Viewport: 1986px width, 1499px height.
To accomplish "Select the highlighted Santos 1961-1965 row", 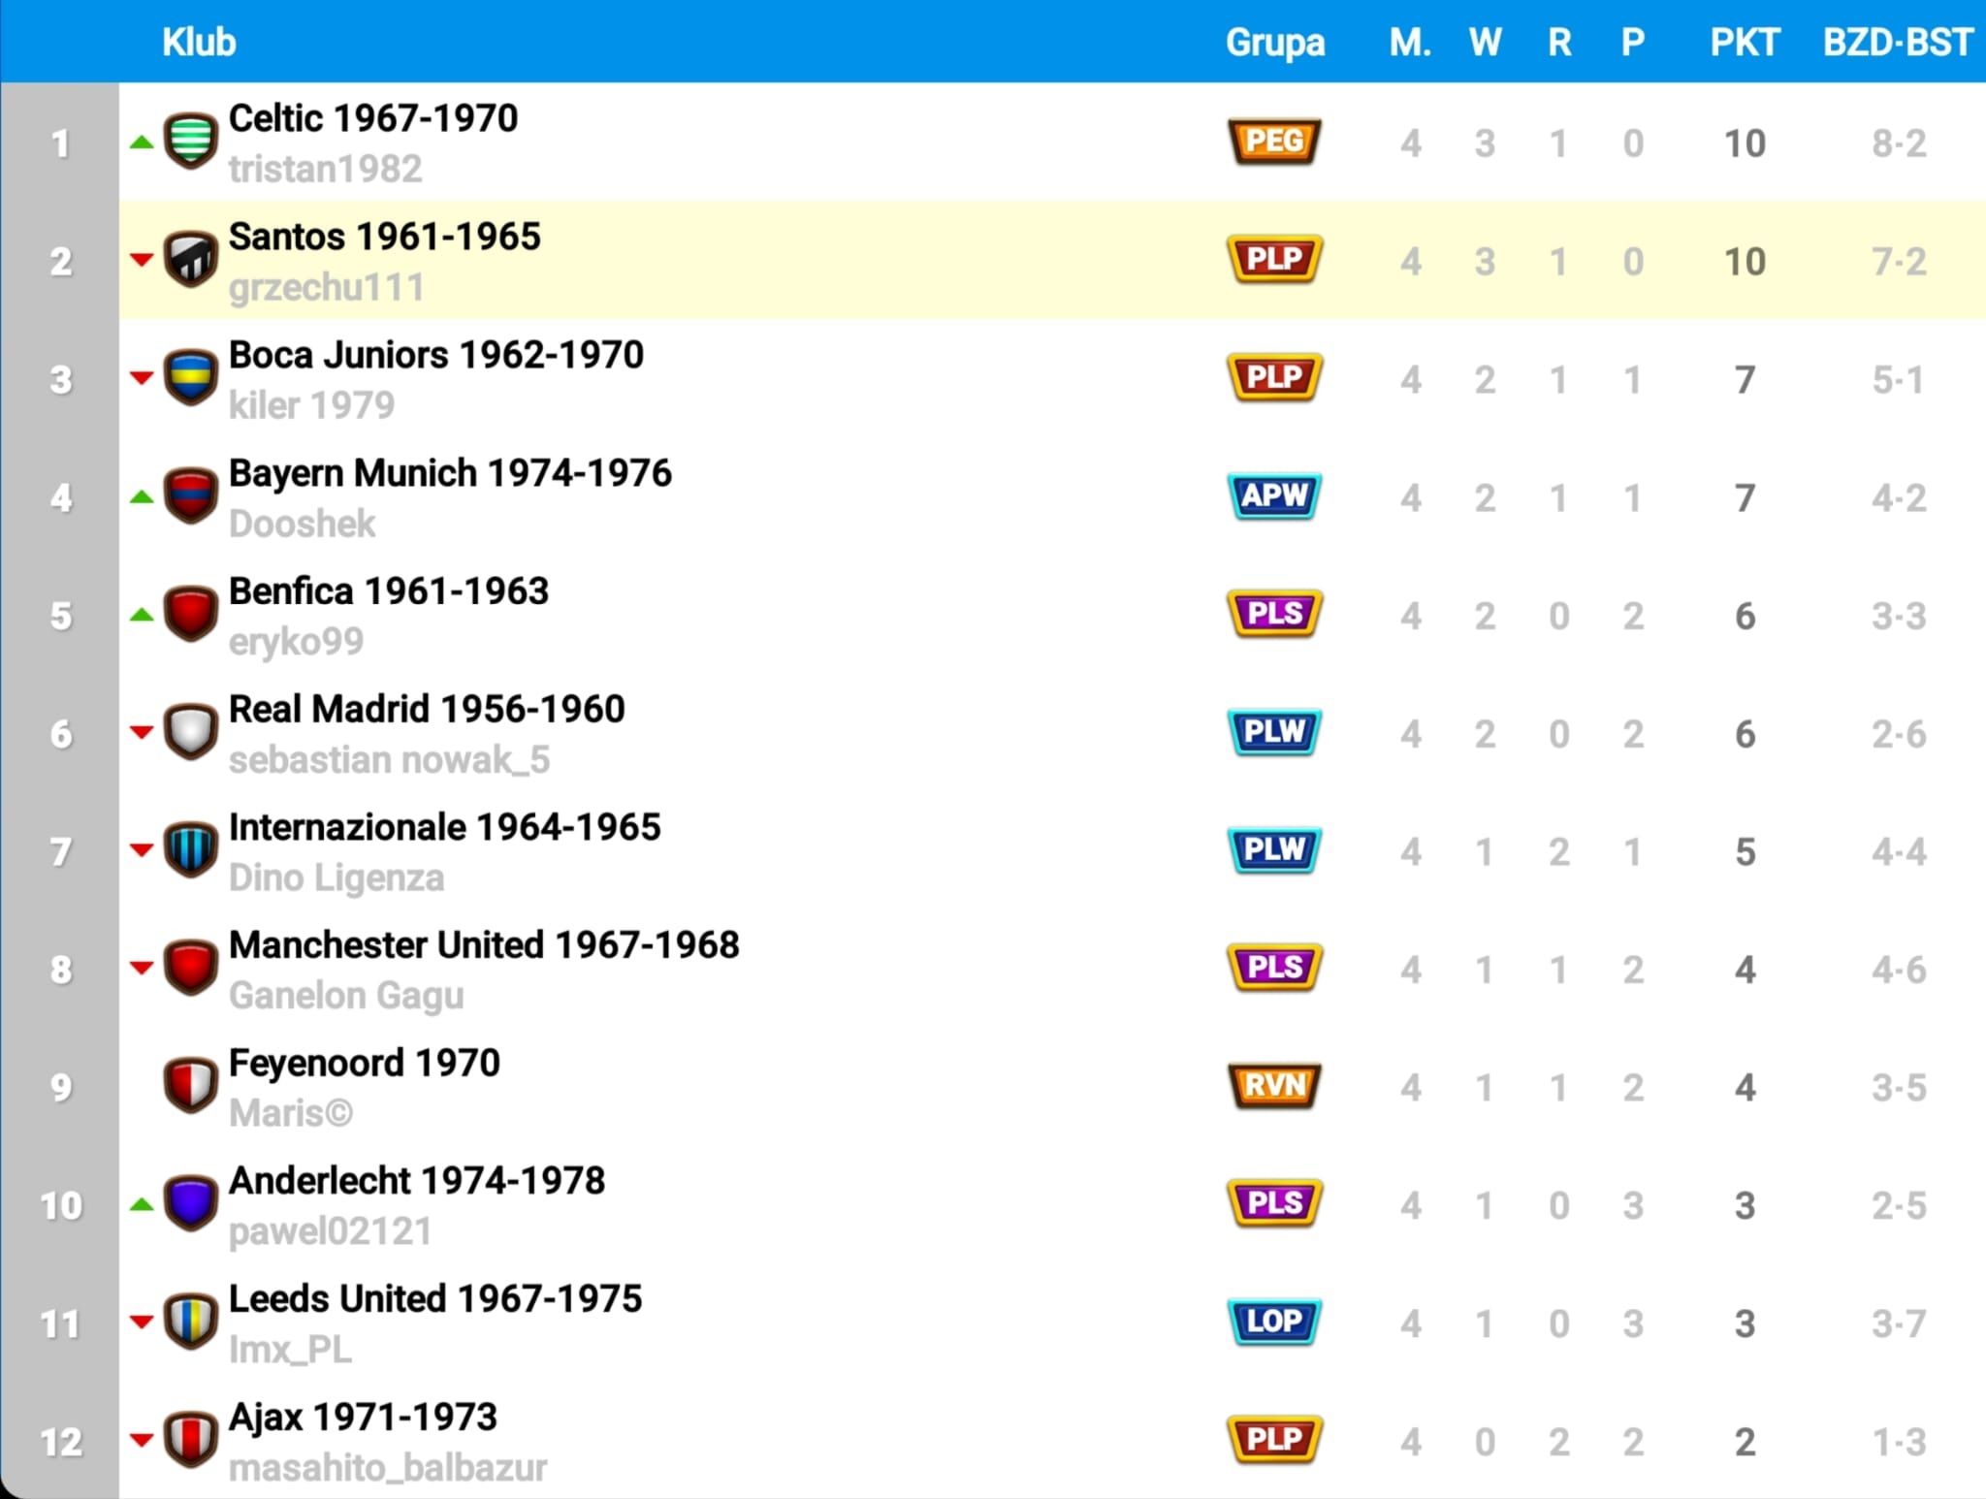I will click(1052, 260).
